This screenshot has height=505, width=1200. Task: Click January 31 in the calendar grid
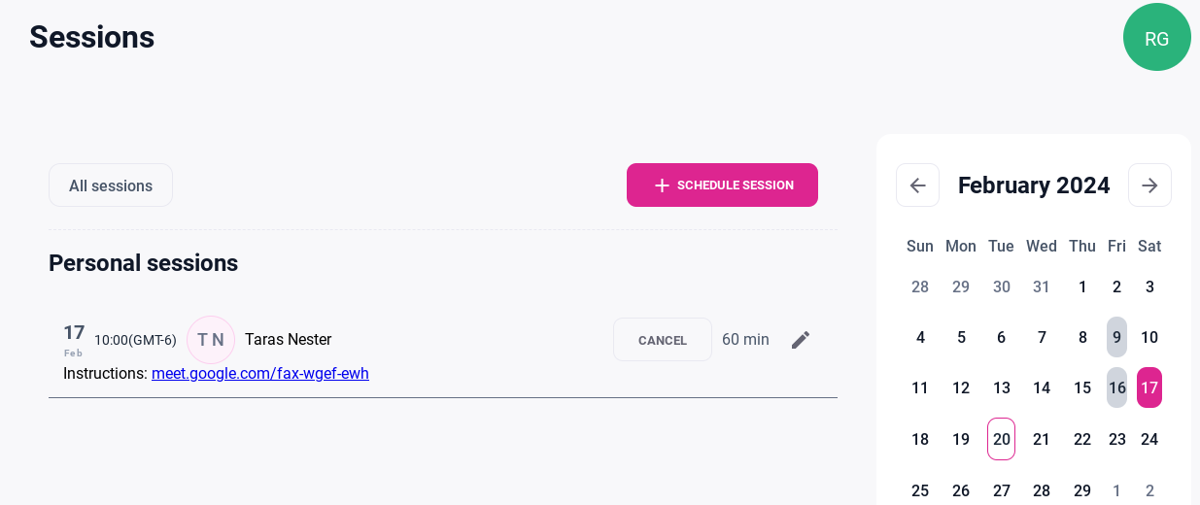click(1042, 286)
